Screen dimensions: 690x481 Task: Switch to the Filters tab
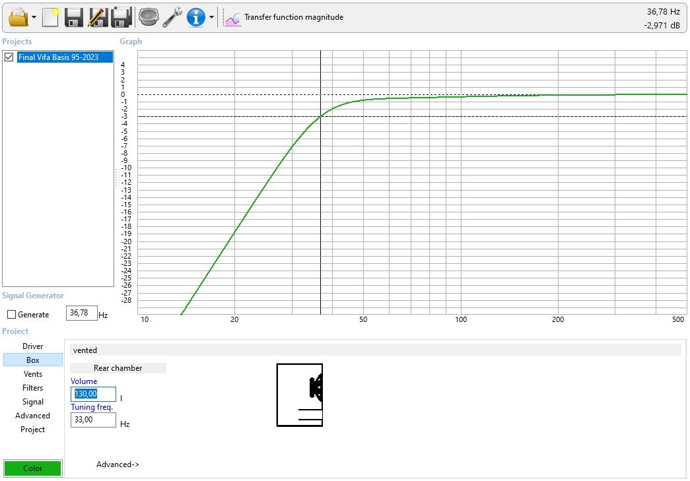[x=32, y=388]
